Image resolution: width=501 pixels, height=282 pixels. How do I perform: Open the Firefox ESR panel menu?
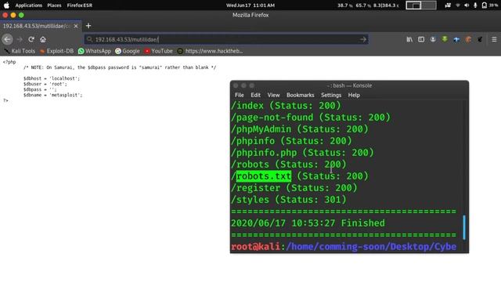click(x=80, y=5)
